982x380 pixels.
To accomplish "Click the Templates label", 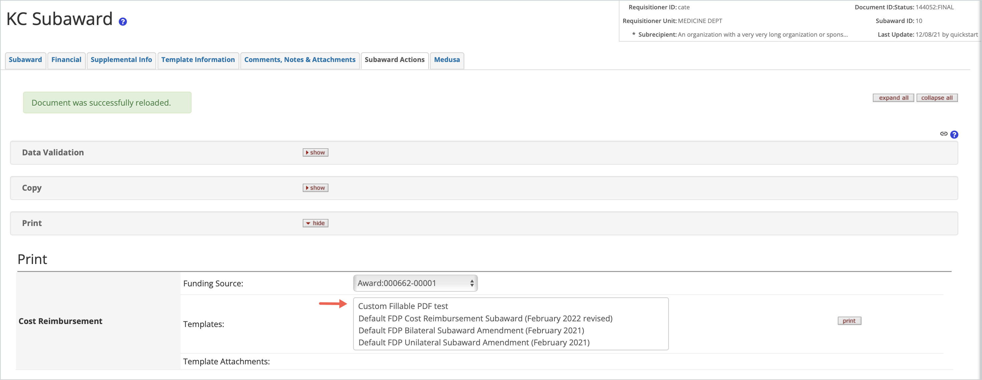I will 204,324.
